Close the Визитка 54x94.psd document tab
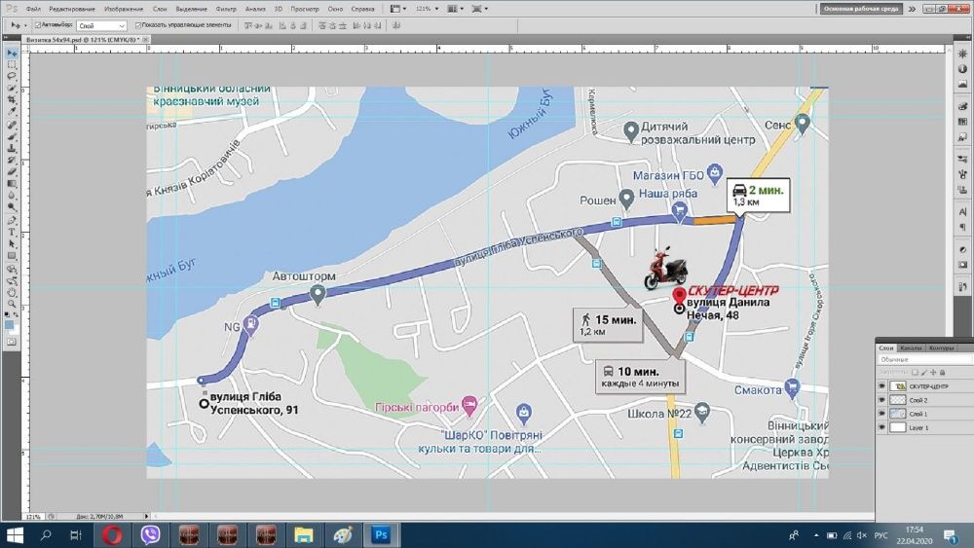The width and height of the screenshot is (974, 548). point(145,39)
